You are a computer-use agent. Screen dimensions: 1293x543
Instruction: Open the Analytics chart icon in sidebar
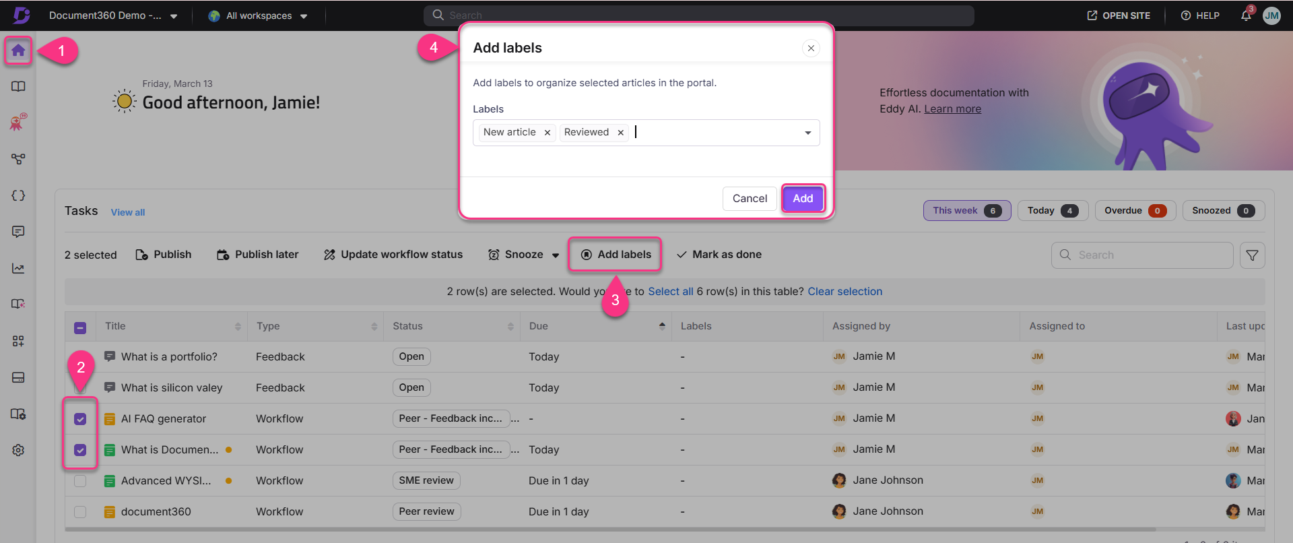coord(18,268)
